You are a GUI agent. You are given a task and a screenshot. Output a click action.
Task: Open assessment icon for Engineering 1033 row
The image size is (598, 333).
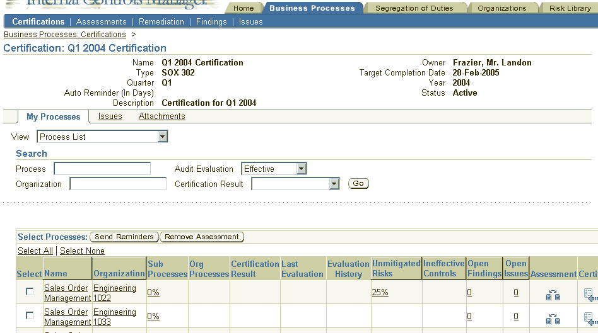coord(553,319)
